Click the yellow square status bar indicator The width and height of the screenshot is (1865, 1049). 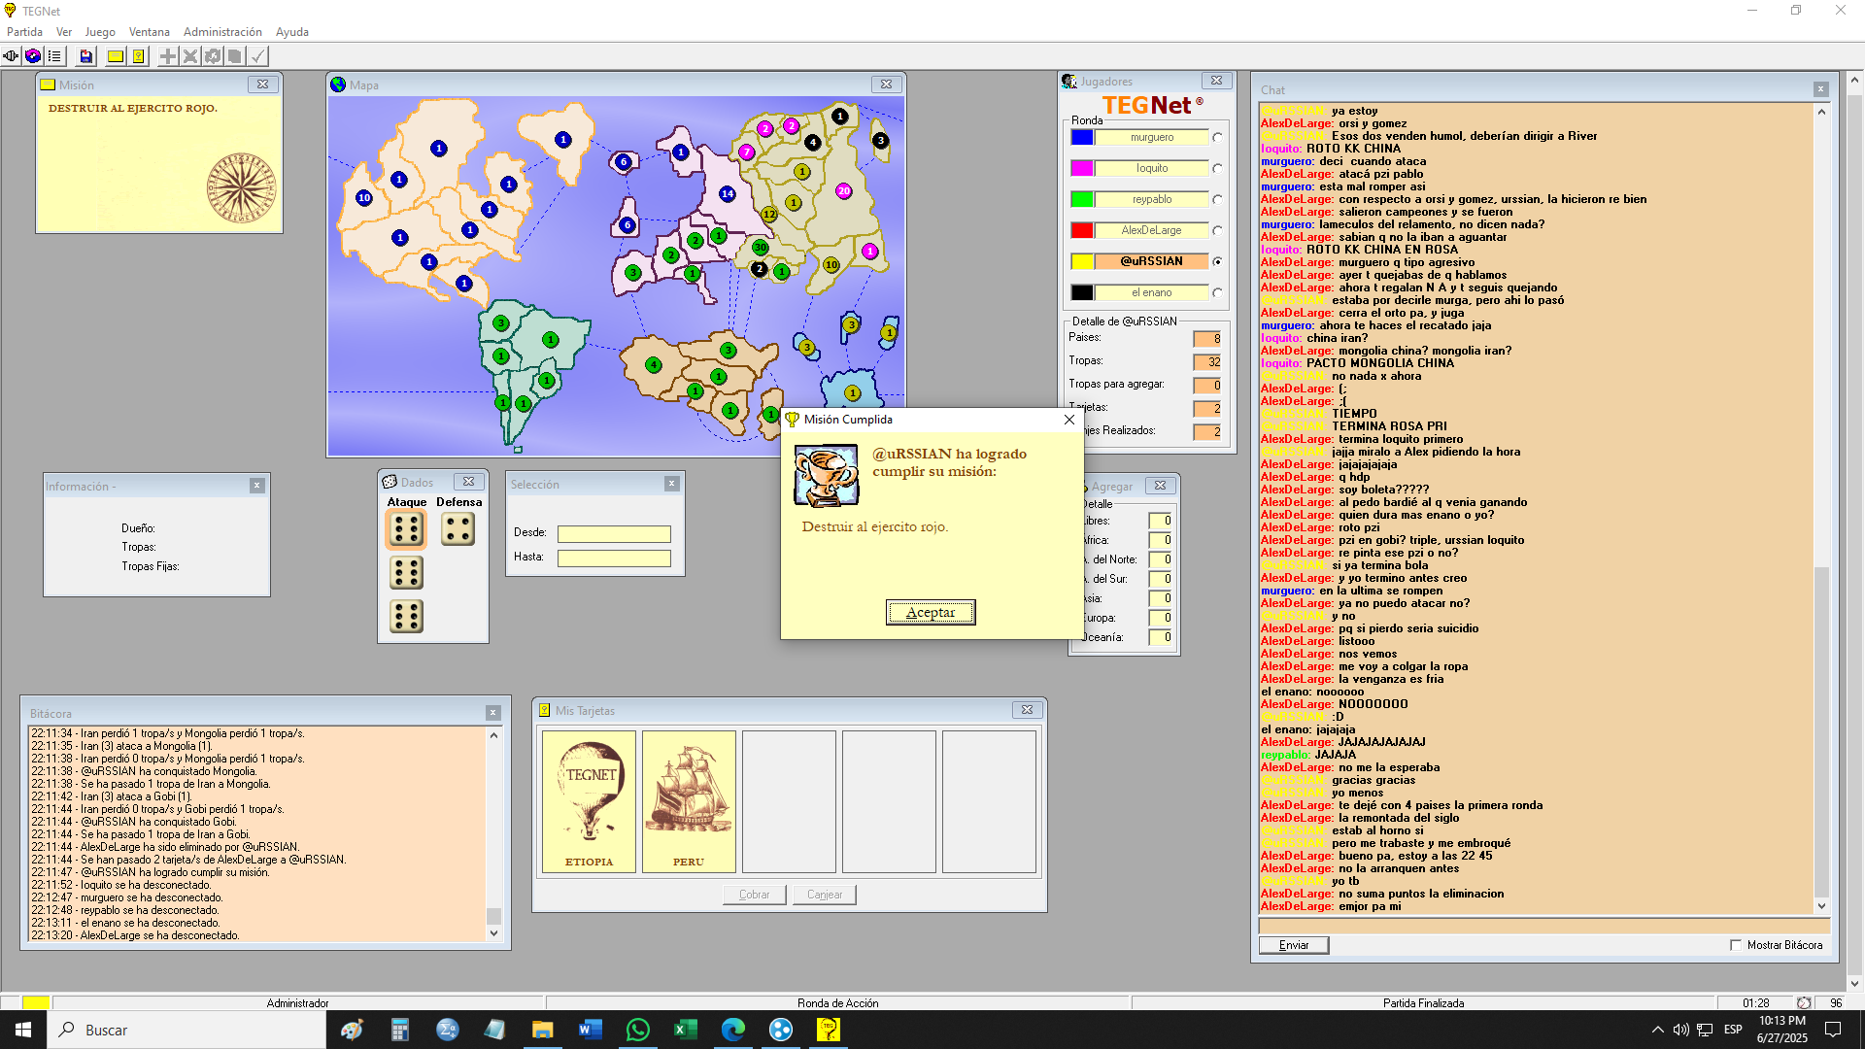36,1003
